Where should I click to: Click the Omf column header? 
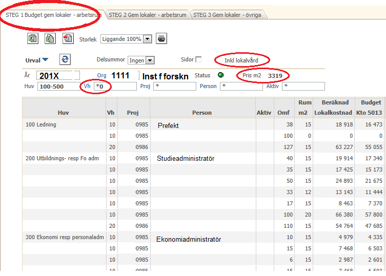click(283, 113)
